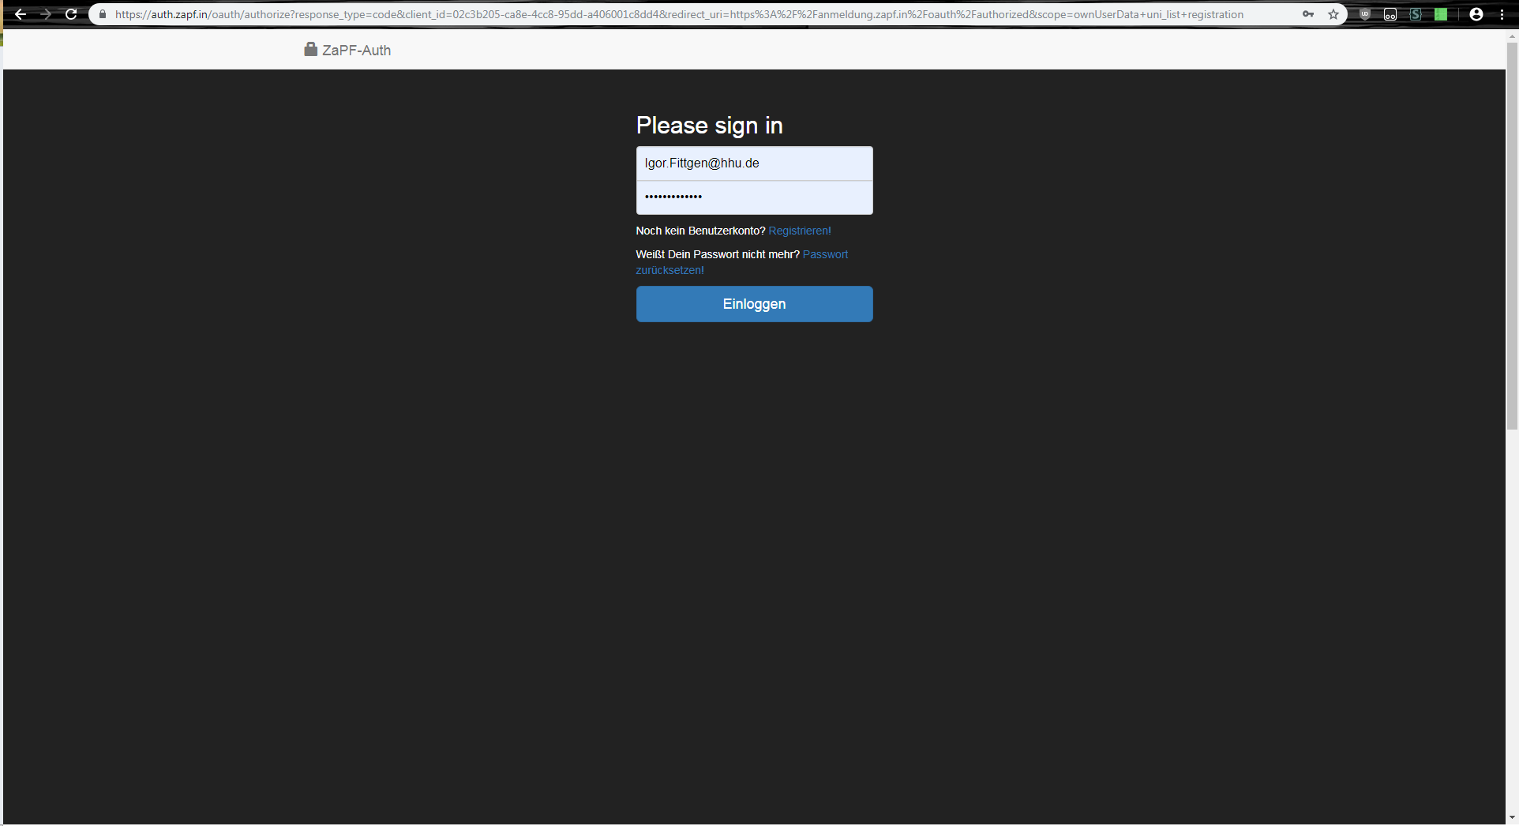
Task: Bookmark this page with the star icon
Action: coord(1333,14)
